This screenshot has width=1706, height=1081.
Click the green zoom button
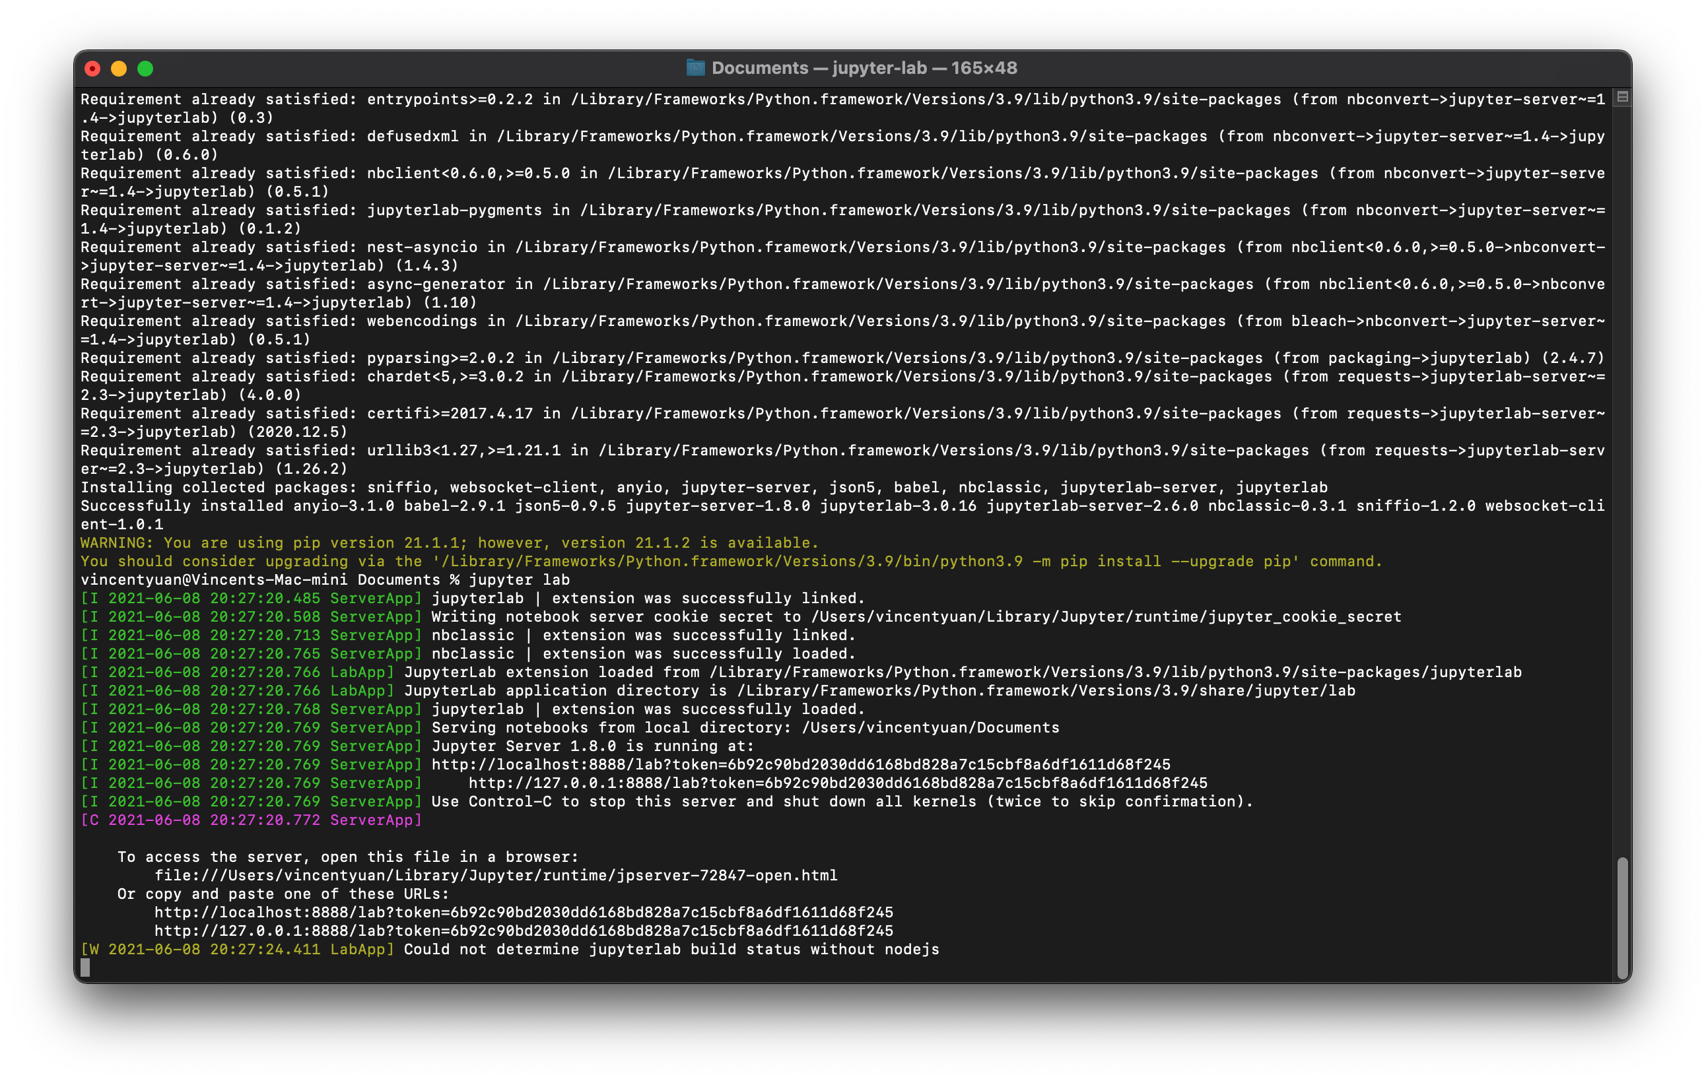[145, 68]
